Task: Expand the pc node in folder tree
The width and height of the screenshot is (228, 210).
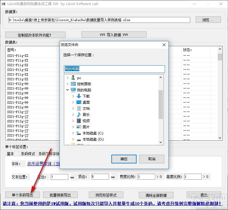Action: pos(67,78)
